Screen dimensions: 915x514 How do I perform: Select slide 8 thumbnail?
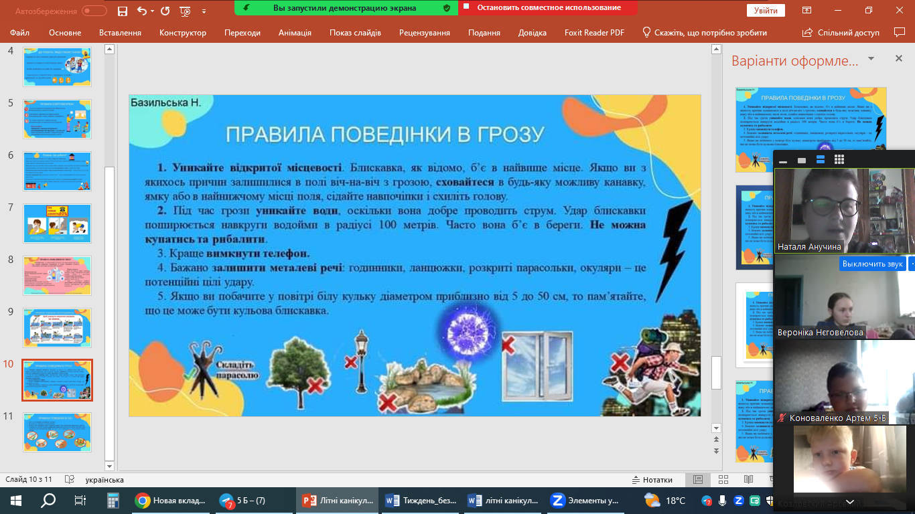(57, 275)
